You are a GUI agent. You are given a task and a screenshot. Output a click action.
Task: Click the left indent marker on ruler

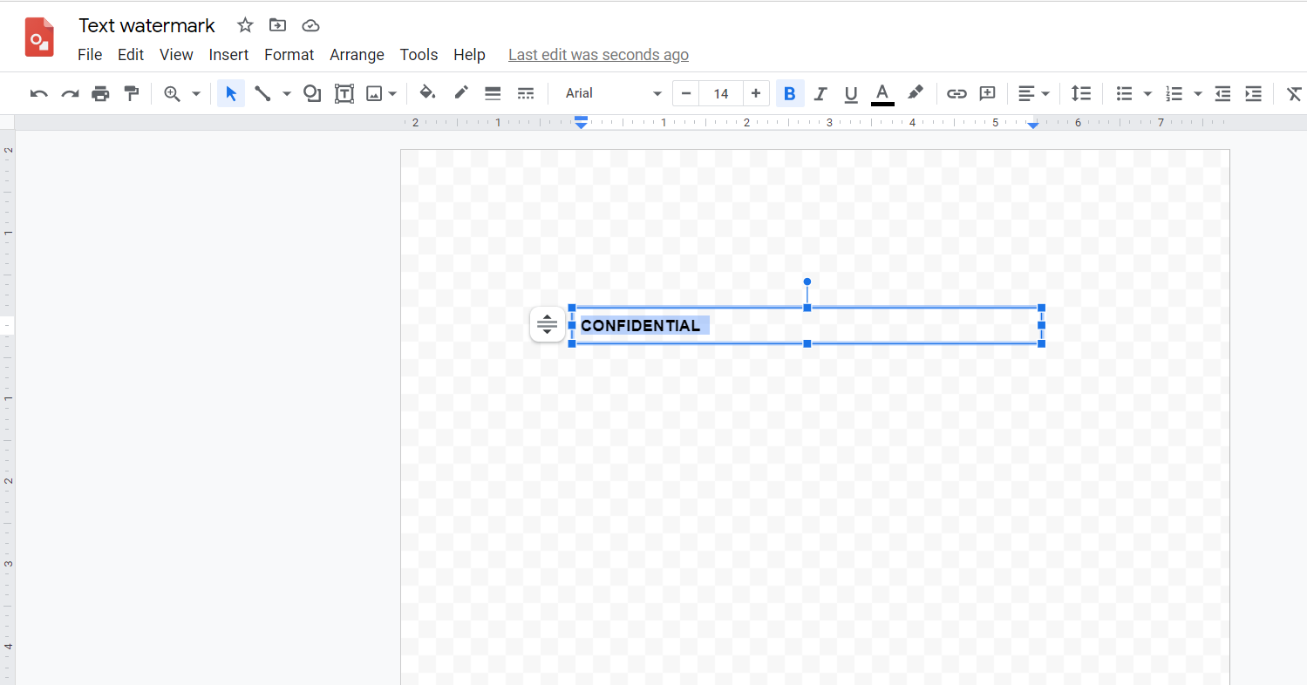582,122
